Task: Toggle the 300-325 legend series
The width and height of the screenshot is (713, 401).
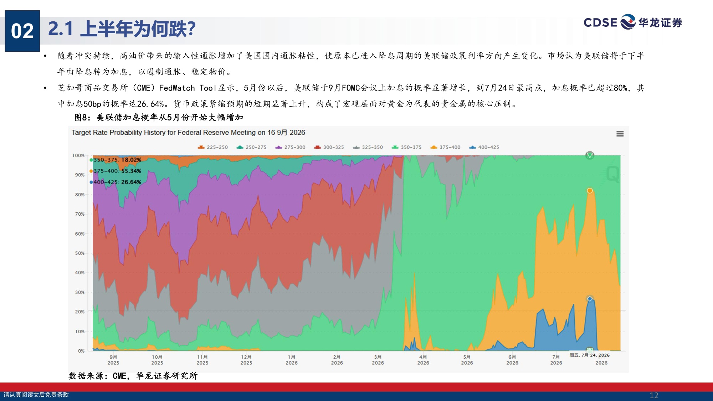Action: 329,147
